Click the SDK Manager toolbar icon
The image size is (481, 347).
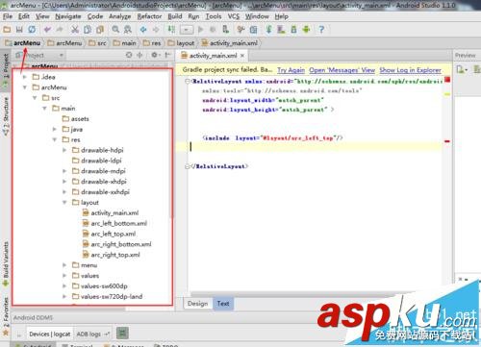(x=293, y=30)
